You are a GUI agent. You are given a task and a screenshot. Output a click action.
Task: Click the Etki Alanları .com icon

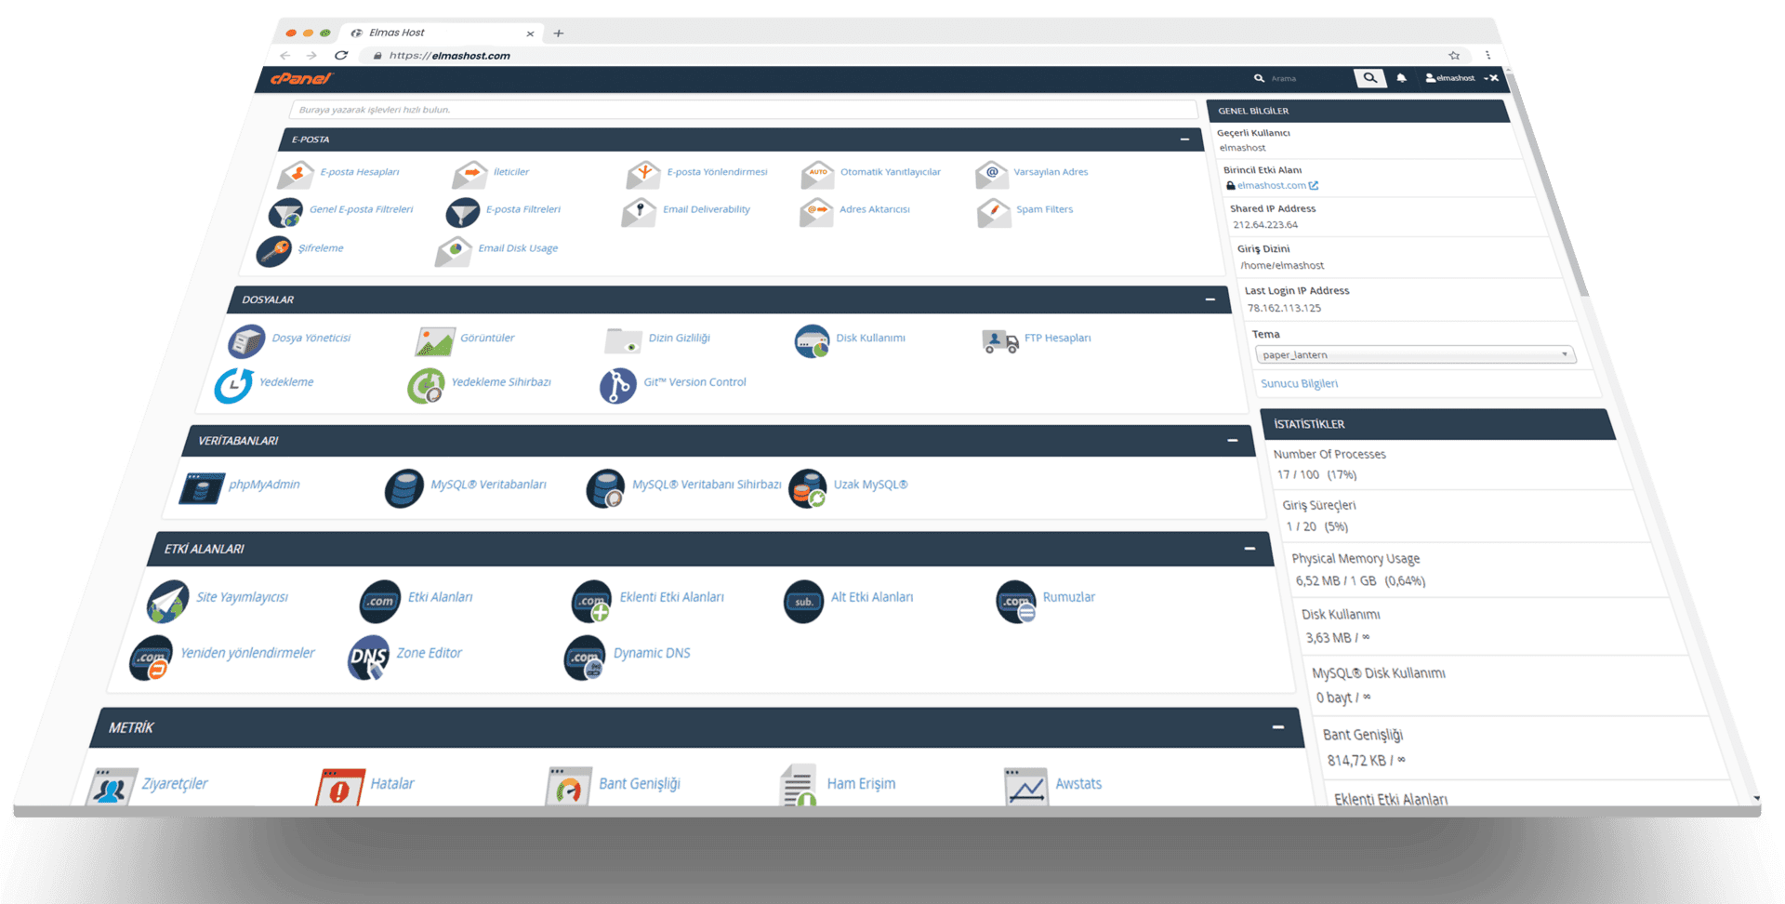point(380,602)
